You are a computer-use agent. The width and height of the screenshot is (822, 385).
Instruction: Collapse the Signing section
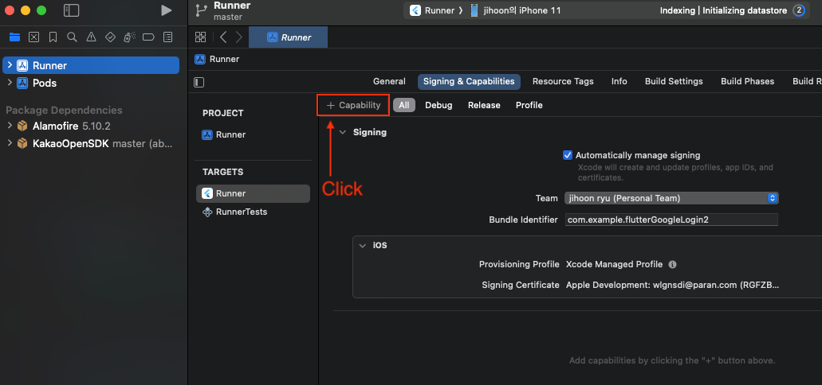342,132
